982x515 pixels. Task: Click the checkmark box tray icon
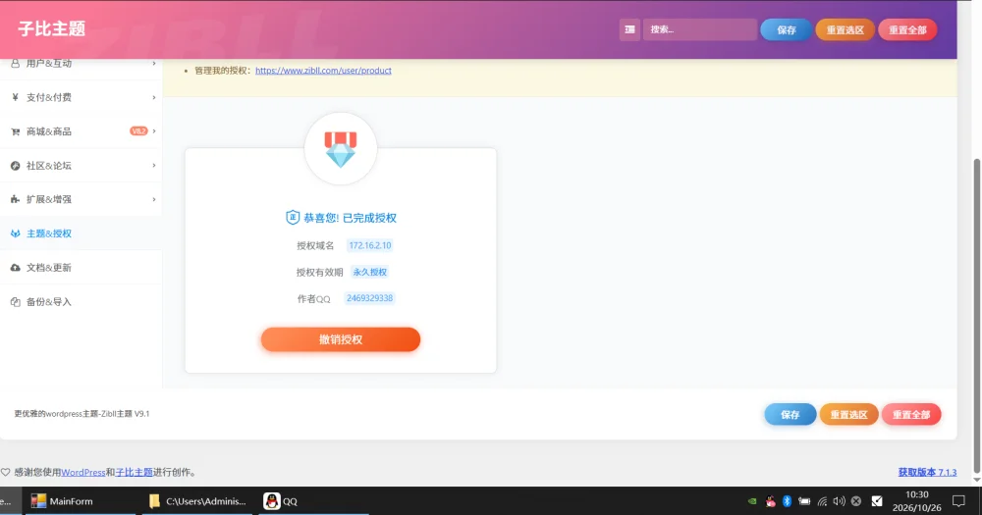(x=877, y=501)
